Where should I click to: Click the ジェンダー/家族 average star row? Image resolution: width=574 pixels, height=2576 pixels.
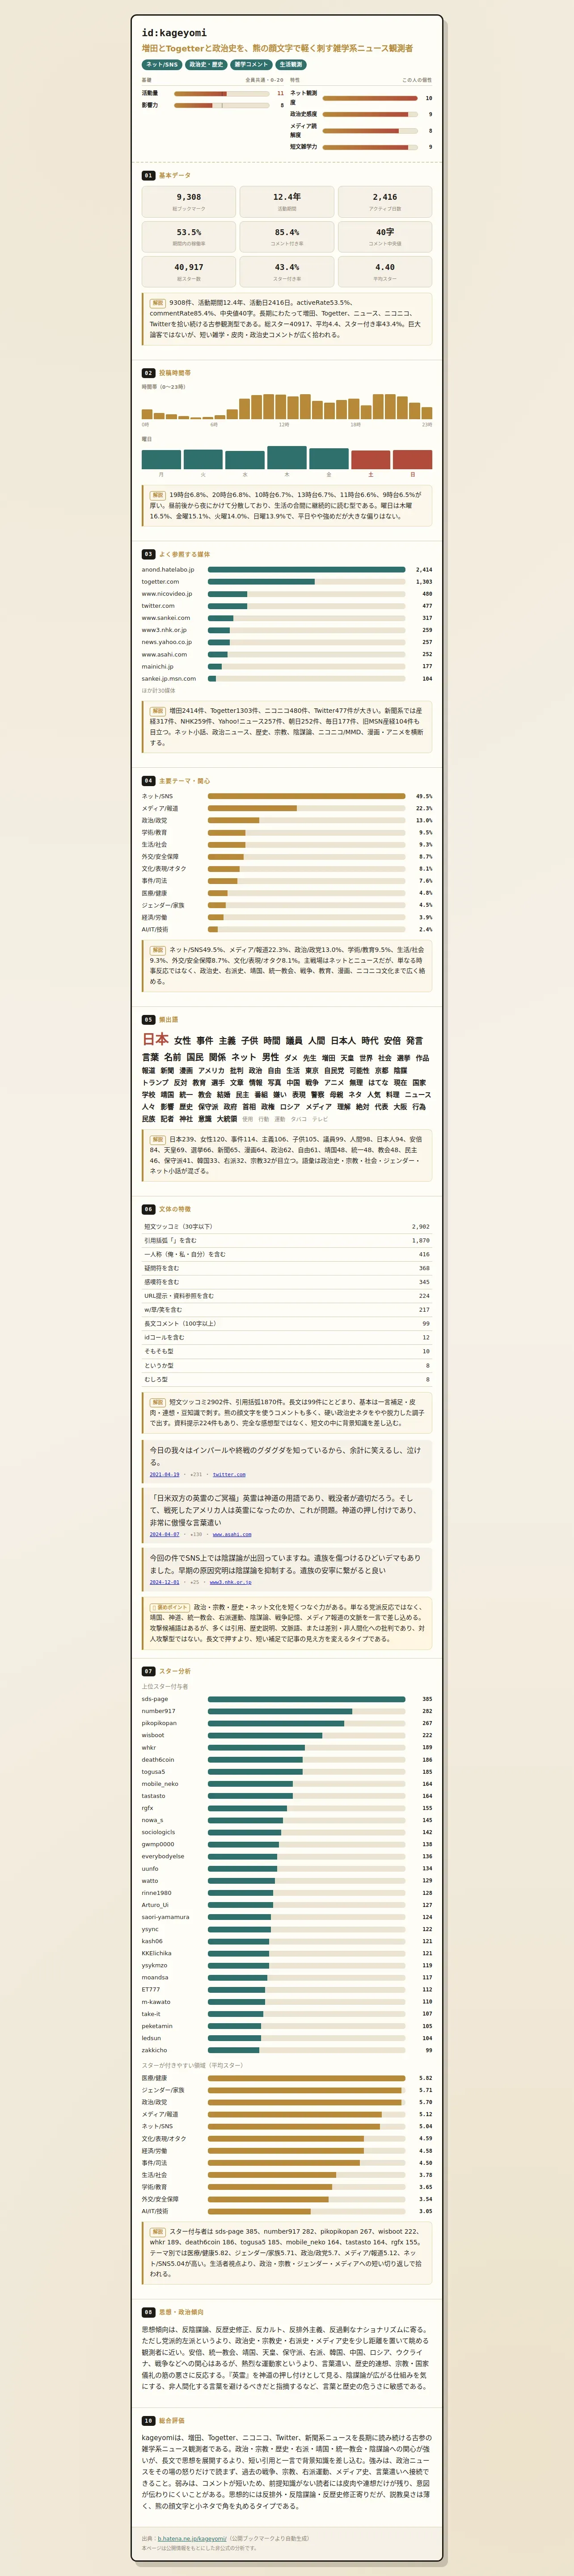[287, 2090]
